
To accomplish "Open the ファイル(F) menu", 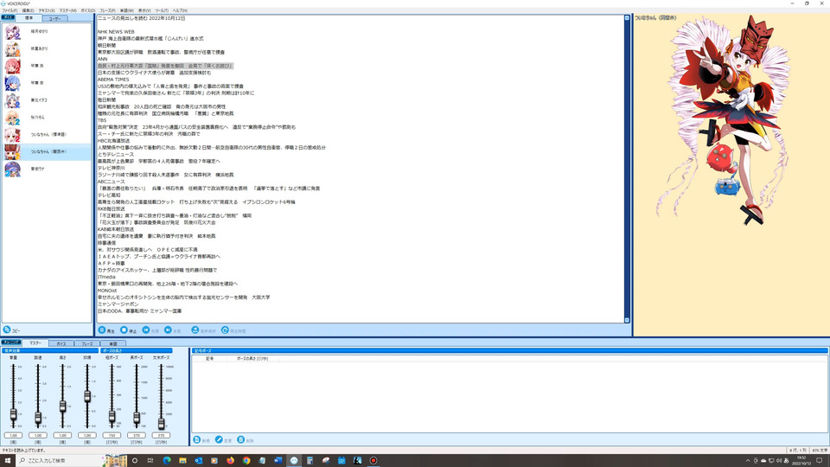I will [10, 10].
